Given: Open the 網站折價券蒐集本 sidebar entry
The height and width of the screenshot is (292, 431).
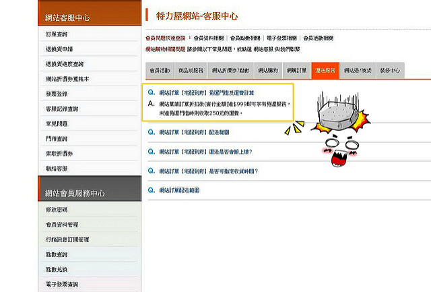Looking at the screenshot, I should click(67, 79).
